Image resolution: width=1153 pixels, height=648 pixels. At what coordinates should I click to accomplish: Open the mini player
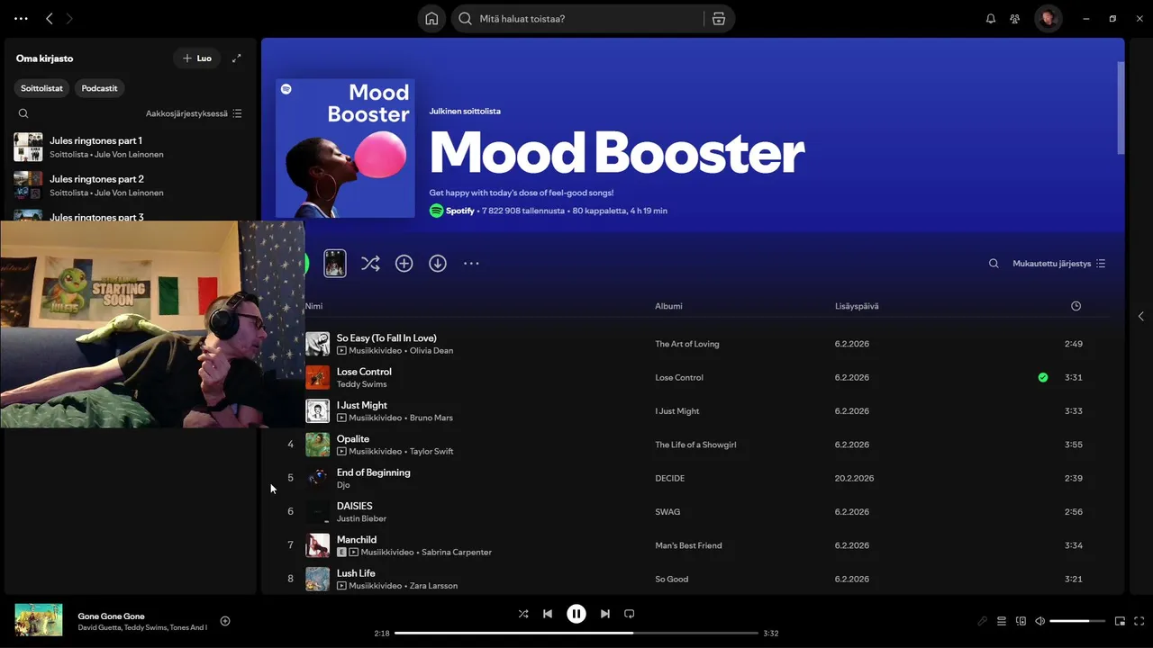tap(1121, 621)
